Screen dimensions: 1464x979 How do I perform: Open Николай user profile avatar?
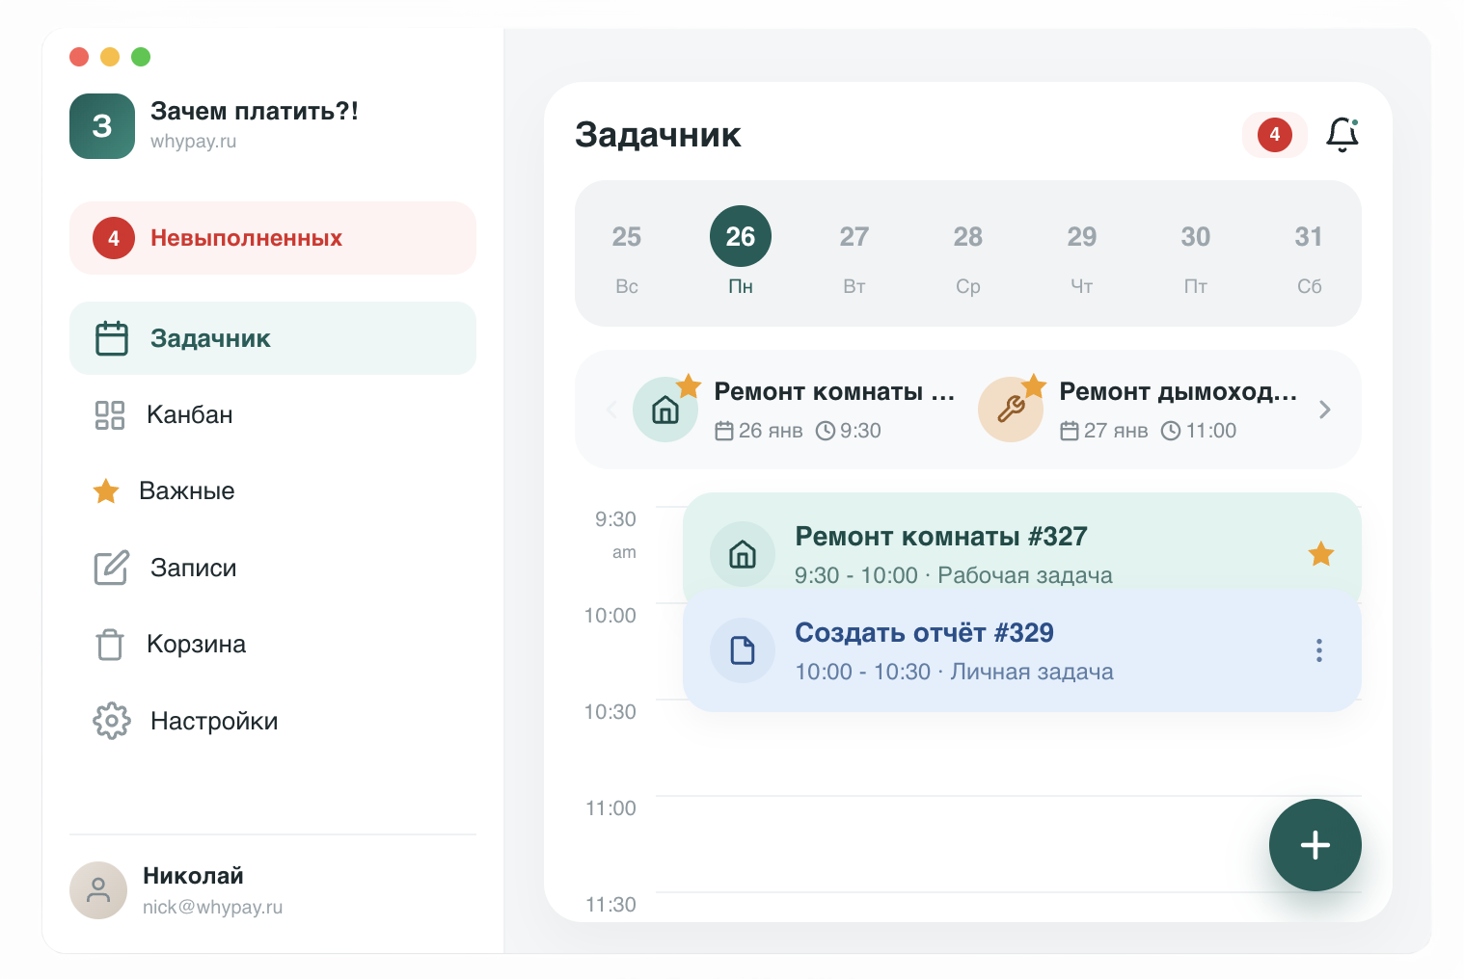[98, 890]
